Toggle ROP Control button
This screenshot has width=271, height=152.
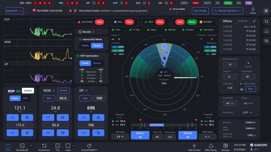point(28,91)
